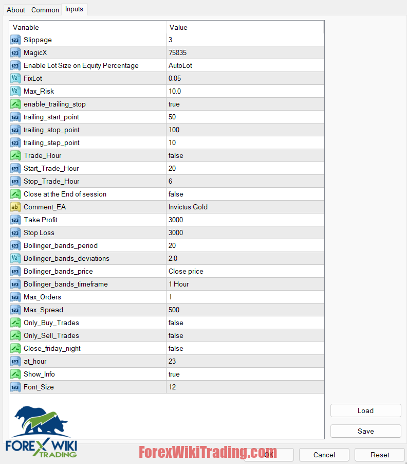The width and height of the screenshot is (407, 464).
Task: Click the integer icon beside Max_Spread
Action: pyautogui.click(x=15, y=310)
